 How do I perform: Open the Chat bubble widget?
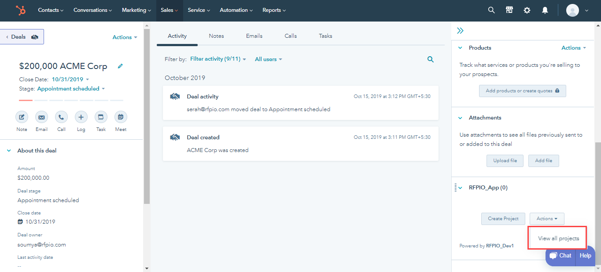(x=560, y=256)
